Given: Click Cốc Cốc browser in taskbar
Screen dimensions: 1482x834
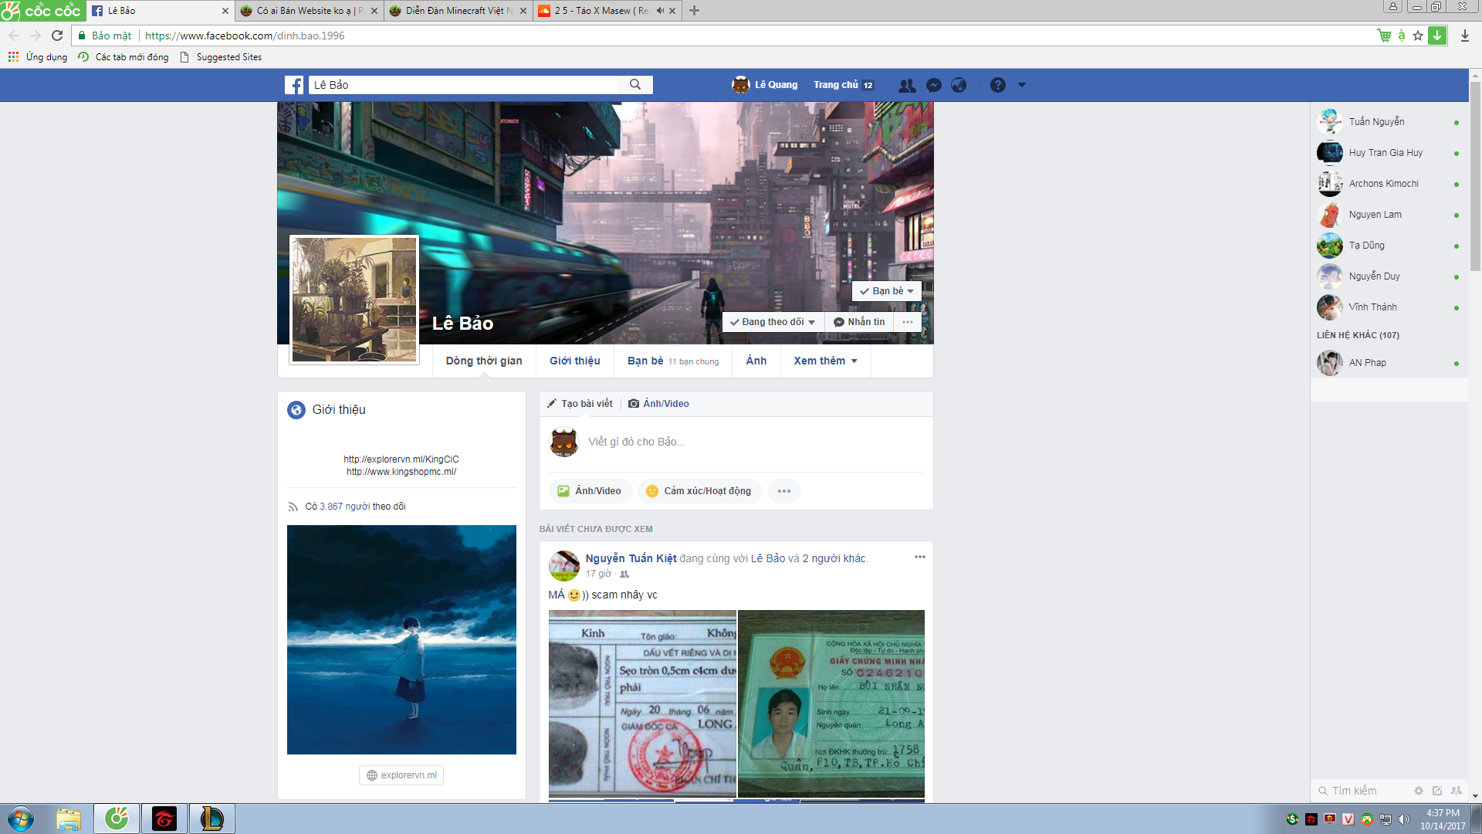Looking at the screenshot, I should click(x=117, y=819).
